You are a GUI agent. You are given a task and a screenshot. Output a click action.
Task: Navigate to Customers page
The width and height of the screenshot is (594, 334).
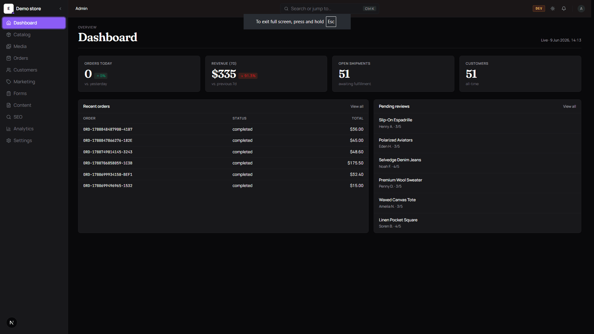click(34, 70)
